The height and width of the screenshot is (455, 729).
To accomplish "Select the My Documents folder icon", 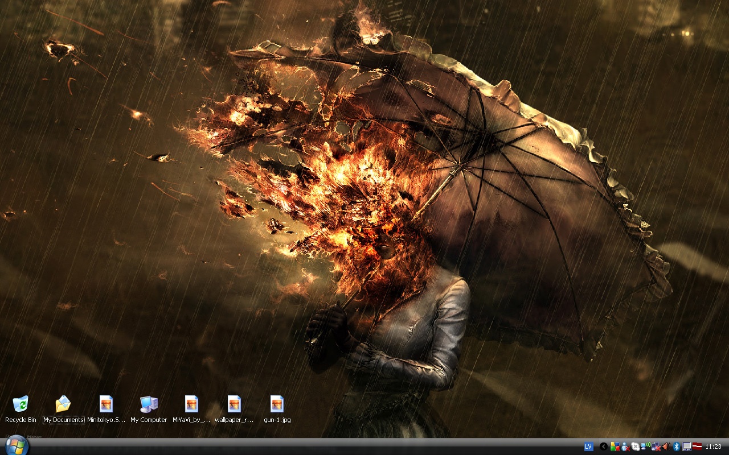I will click(x=63, y=409).
